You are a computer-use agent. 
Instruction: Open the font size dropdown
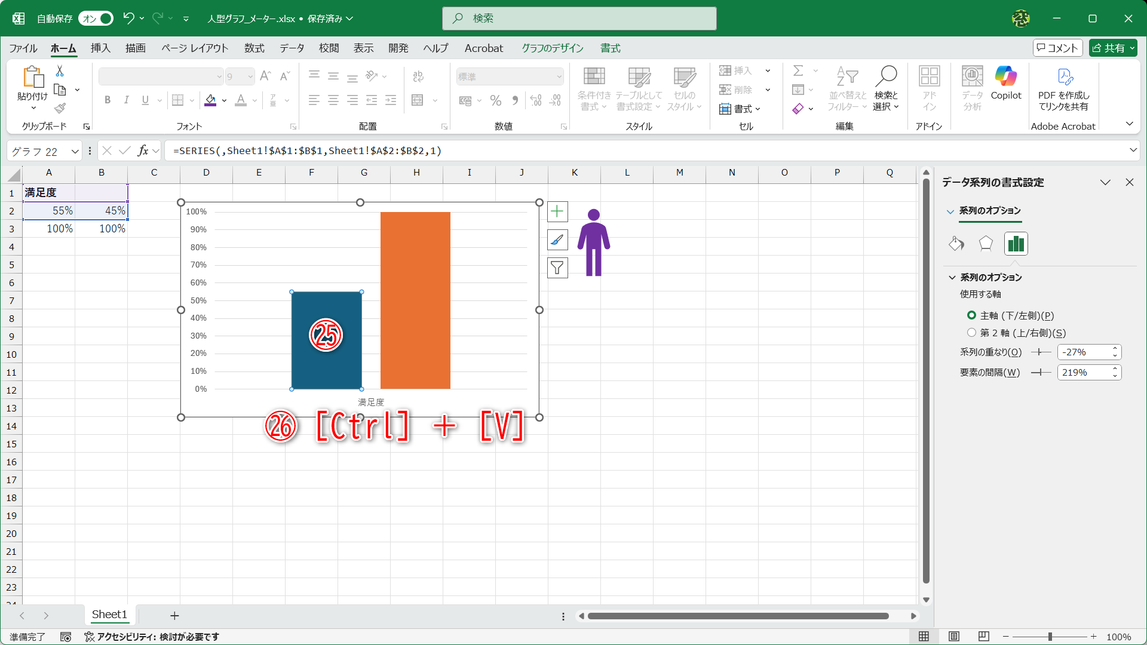[249, 76]
